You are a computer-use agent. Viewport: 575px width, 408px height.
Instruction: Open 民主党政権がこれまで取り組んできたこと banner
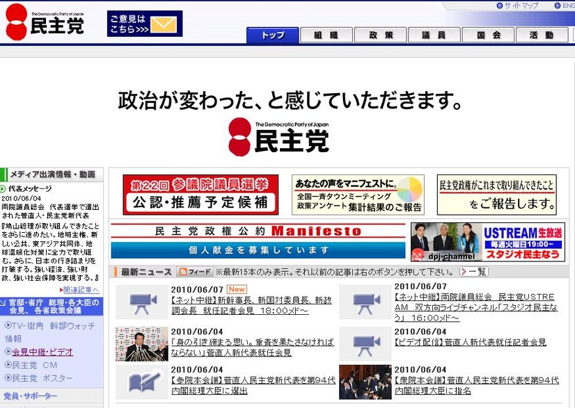pos(497,195)
